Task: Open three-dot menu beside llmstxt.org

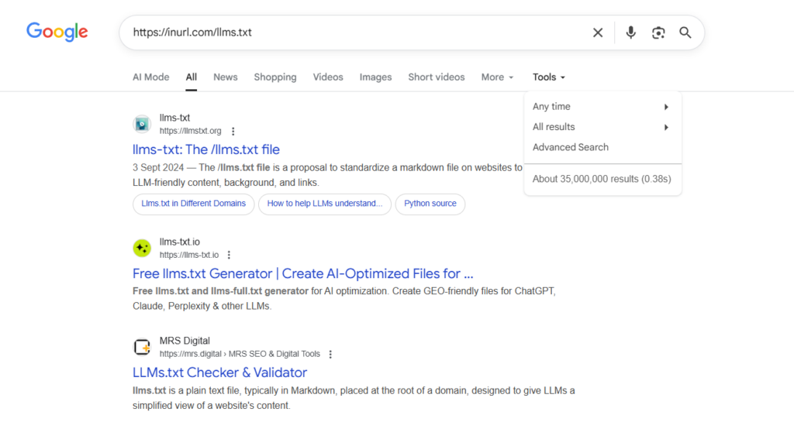Action: (233, 132)
